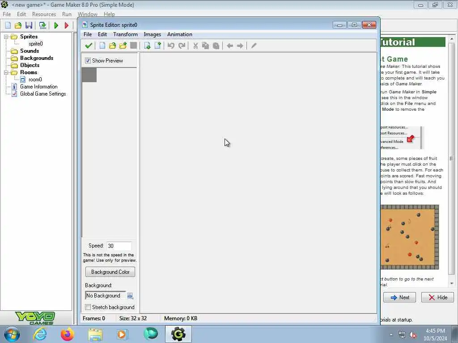The width and height of the screenshot is (458, 343).
Task: Create new game file in main toolbar
Action: [8, 25]
